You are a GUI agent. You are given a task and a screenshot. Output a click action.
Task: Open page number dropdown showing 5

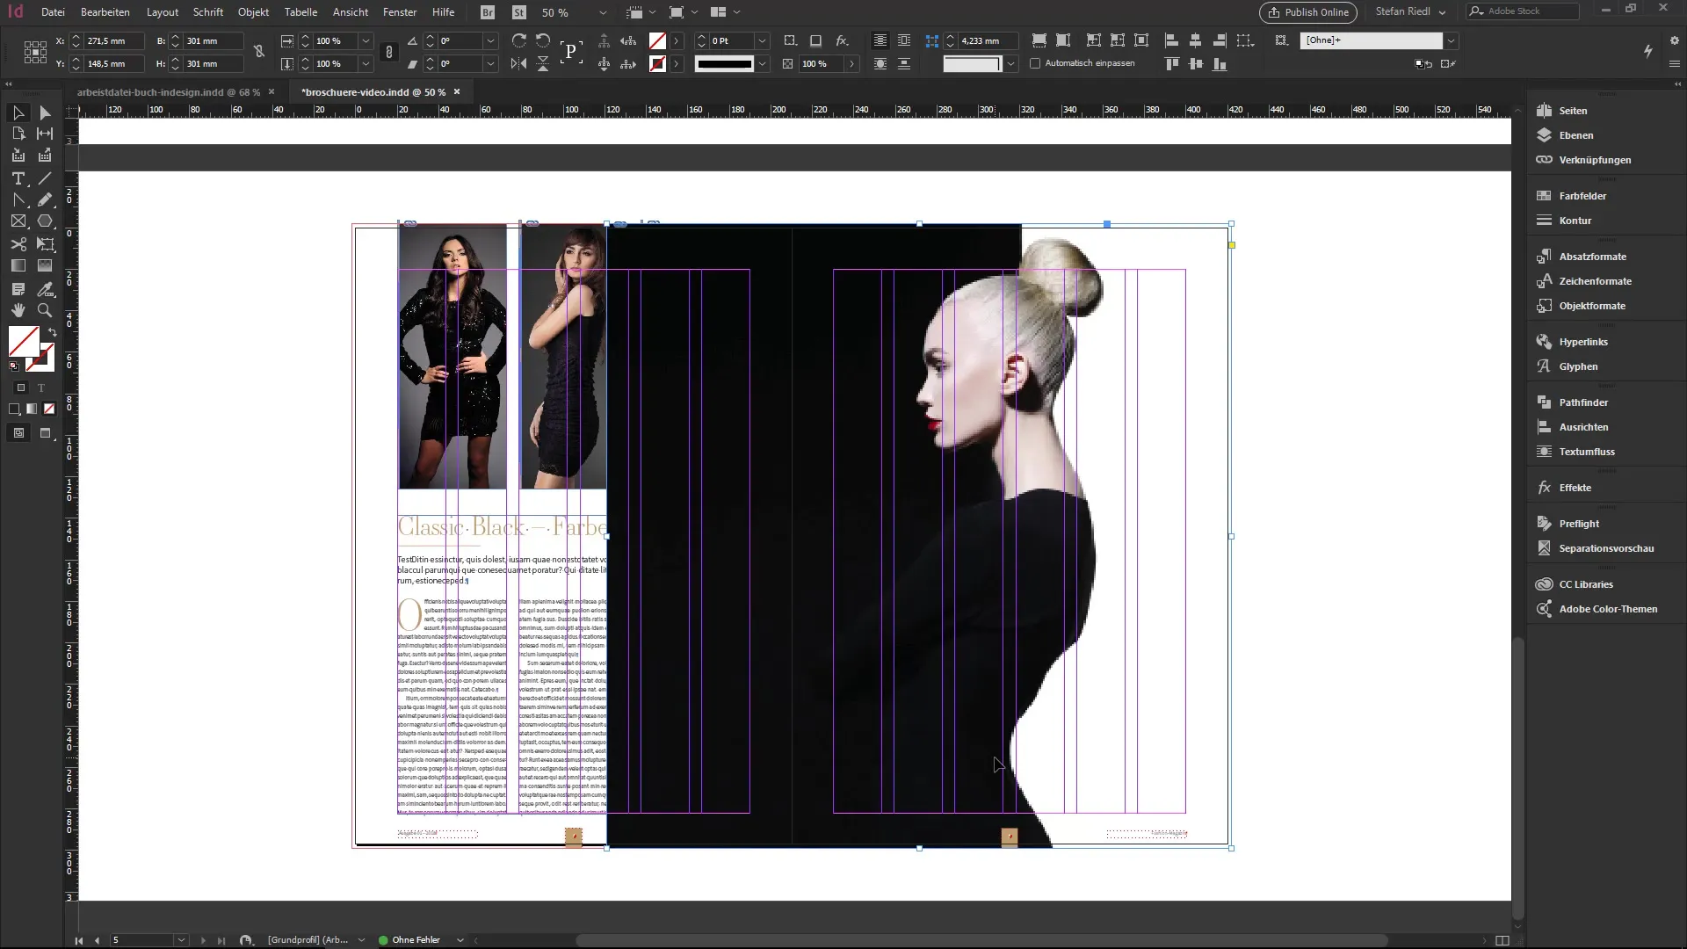[x=181, y=940]
